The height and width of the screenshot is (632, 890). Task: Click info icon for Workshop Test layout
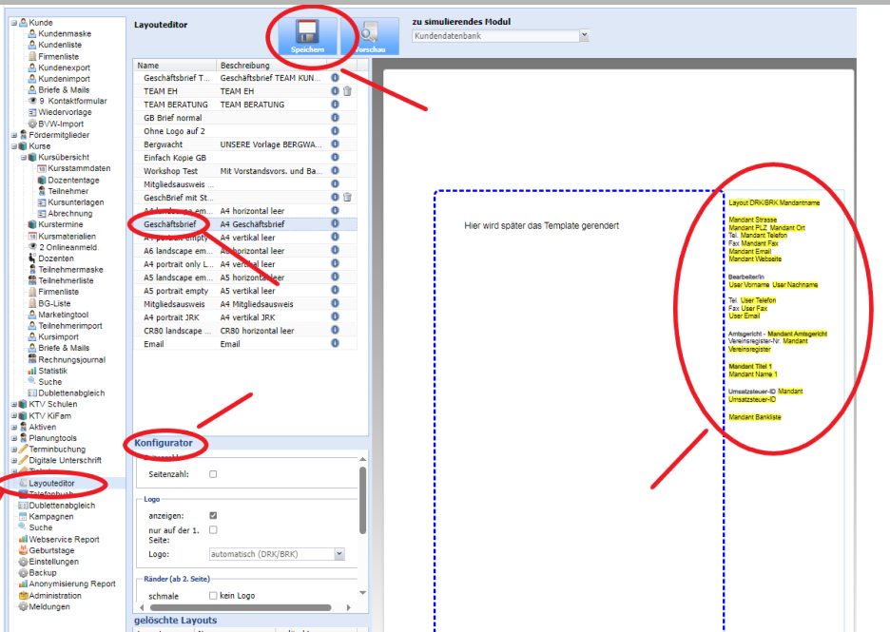[335, 171]
